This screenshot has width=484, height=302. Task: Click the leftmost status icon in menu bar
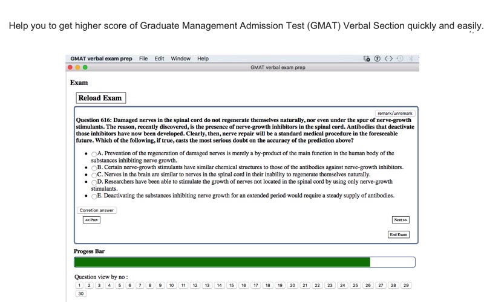pyautogui.click(x=367, y=59)
